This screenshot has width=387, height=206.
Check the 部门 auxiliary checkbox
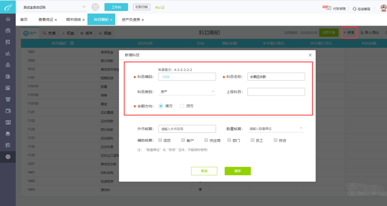coord(229,140)
